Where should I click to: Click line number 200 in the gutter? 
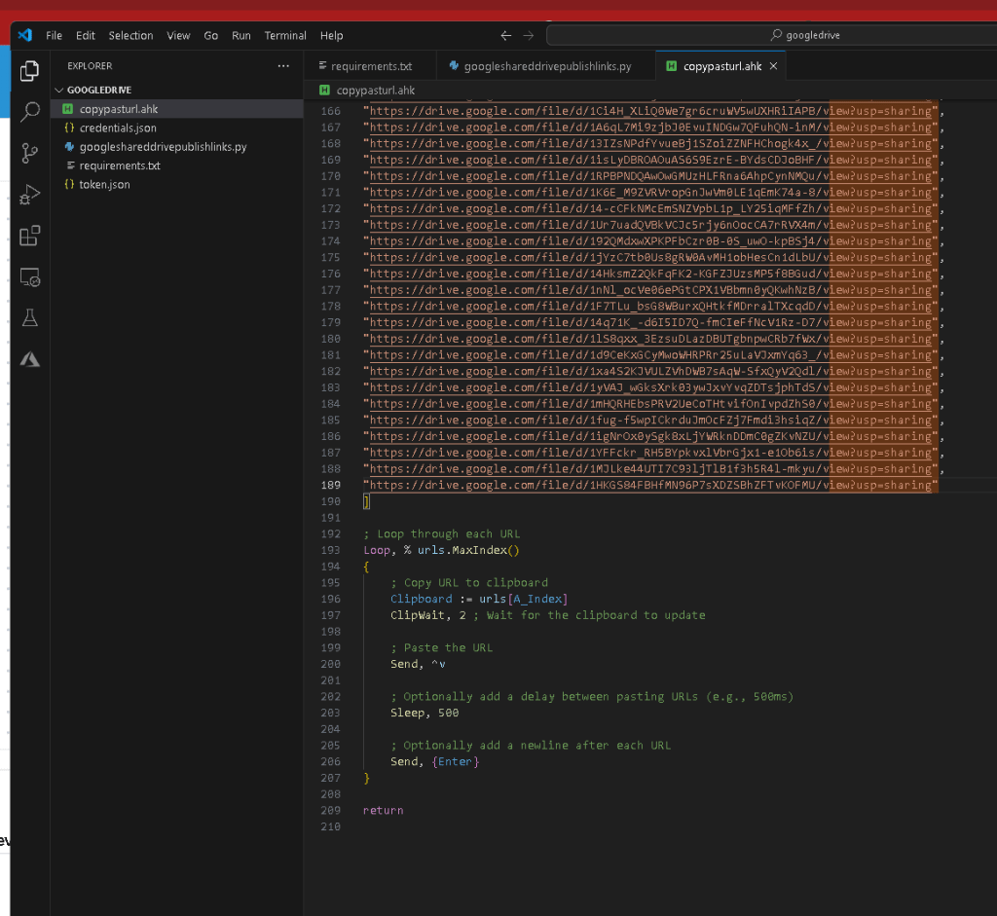coord(330,664)
